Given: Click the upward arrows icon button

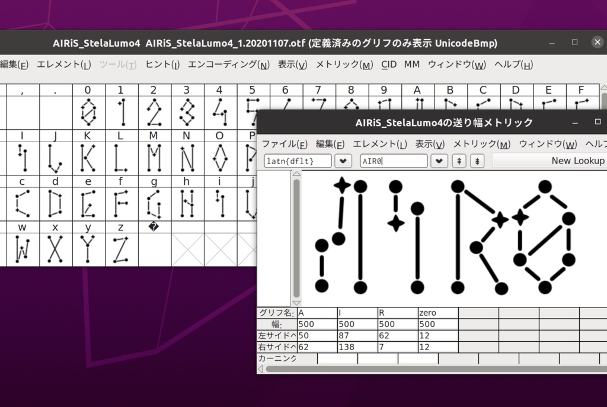Looking at the screenshot, I should [459, 161].
